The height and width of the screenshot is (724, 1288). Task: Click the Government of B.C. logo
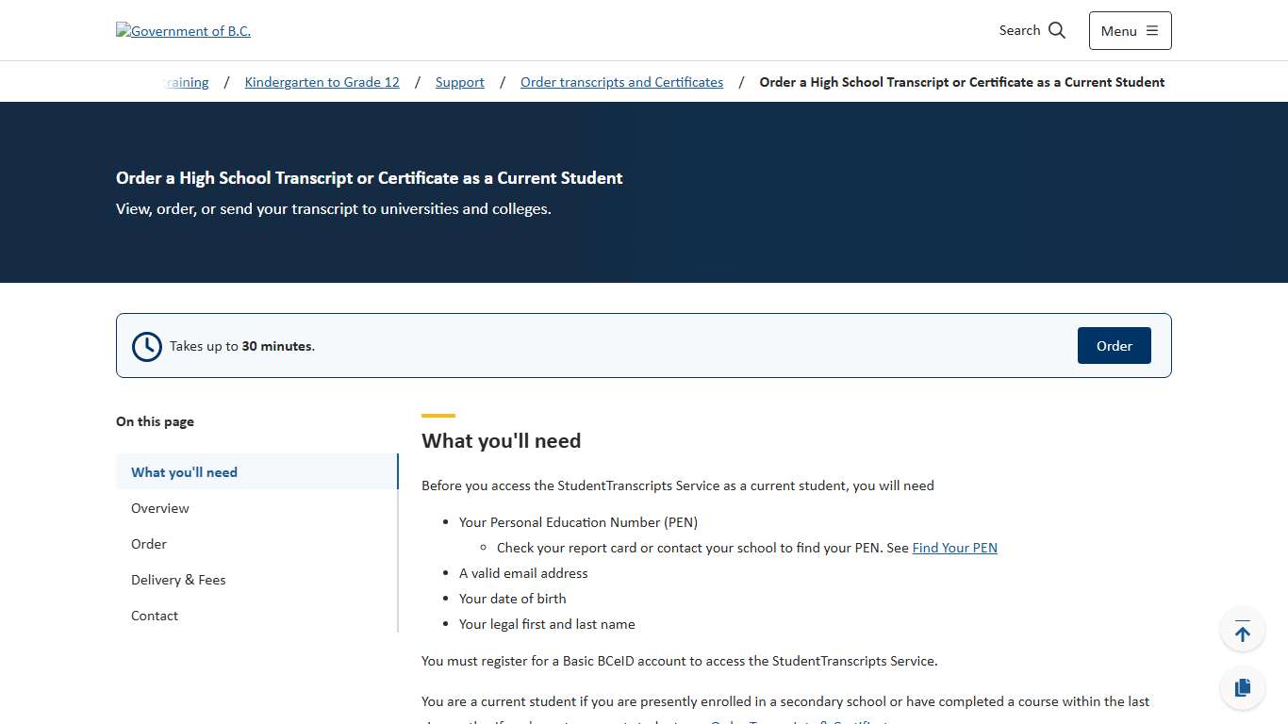coord(183,30)
